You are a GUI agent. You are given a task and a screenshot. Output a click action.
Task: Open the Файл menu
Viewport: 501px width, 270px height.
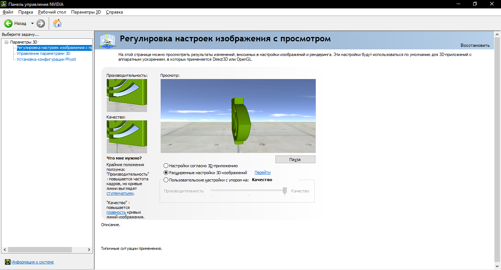click(8, 12)
